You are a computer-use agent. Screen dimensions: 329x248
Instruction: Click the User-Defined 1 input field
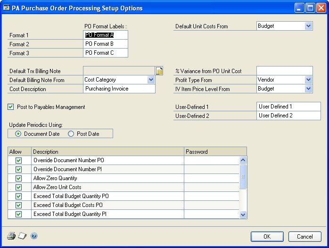tap(289, 107)
